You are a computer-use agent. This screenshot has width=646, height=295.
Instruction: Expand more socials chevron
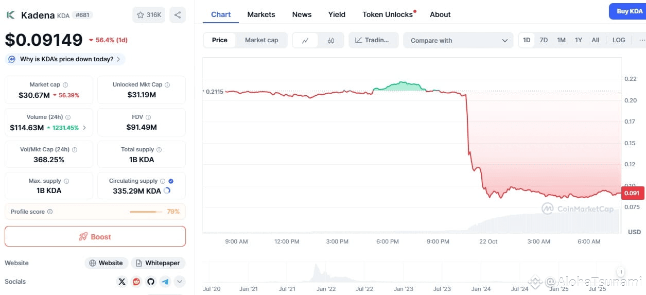tap(180, 282)
